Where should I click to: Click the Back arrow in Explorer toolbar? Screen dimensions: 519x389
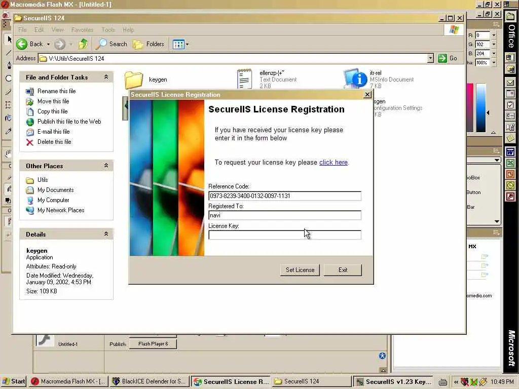pyautogui.click(x=22, y=44)
